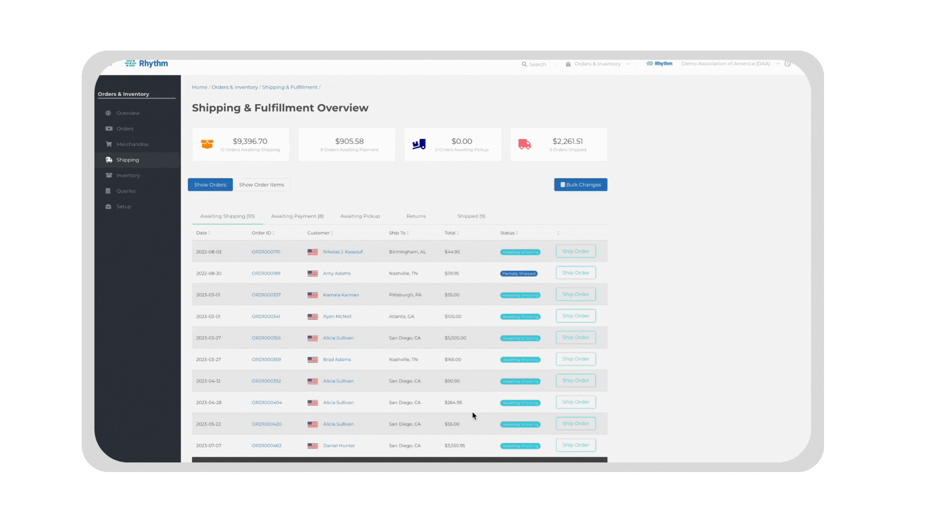The width and height of the screenshot is (934, 525).
Task: Open customer Kamala Kannan link
Action: tap(341, 295)
